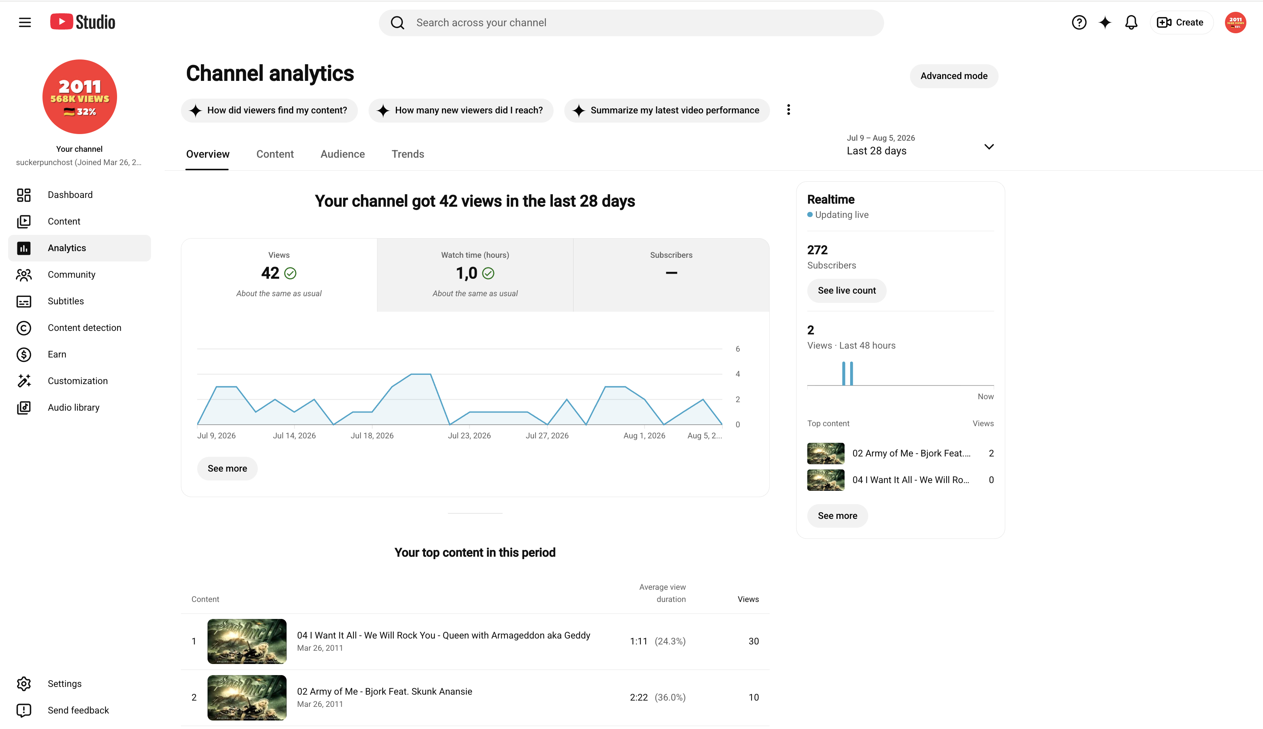The image size is (1263, 729).
Task: Open the '04 I Want It All' video thumbnail in top content
Action: (247, 641)
